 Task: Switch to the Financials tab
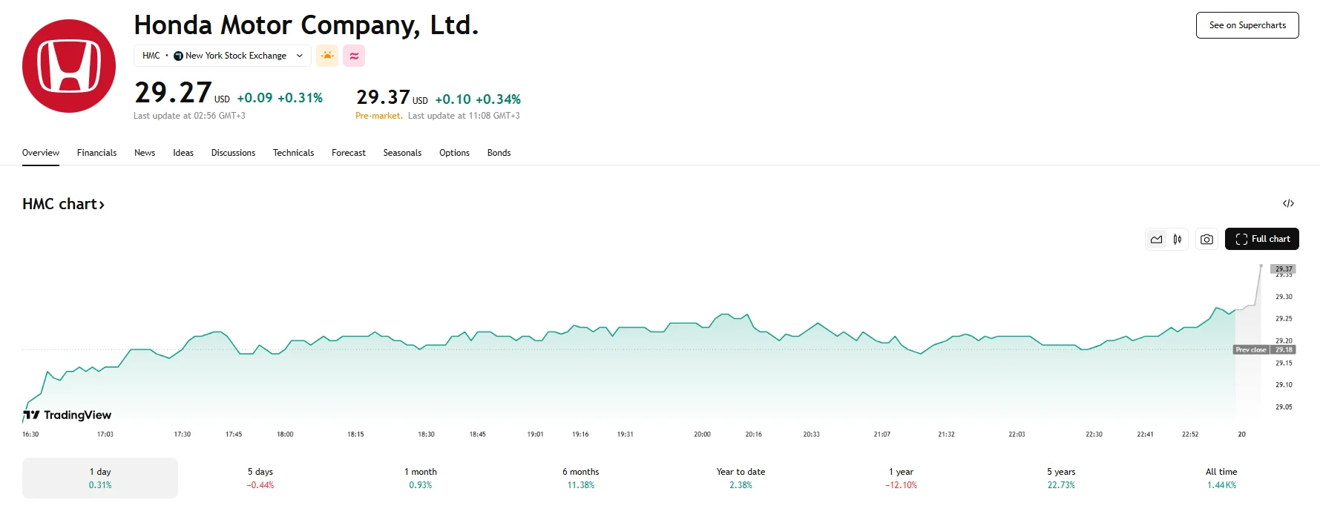pyautogui.click(x=96, y=153)
